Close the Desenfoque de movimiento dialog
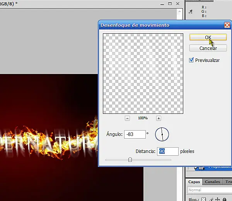This screenshot has width=232, height=201. tap(227, 25)
